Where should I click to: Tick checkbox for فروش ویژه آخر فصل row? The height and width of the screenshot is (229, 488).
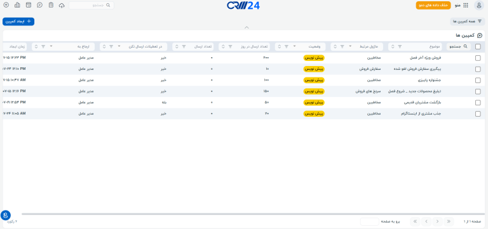[478, 58]
